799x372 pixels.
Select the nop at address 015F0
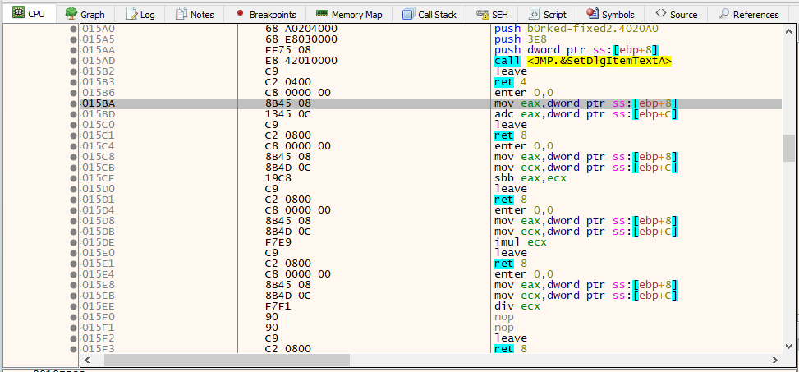click(x=504, y=317)
